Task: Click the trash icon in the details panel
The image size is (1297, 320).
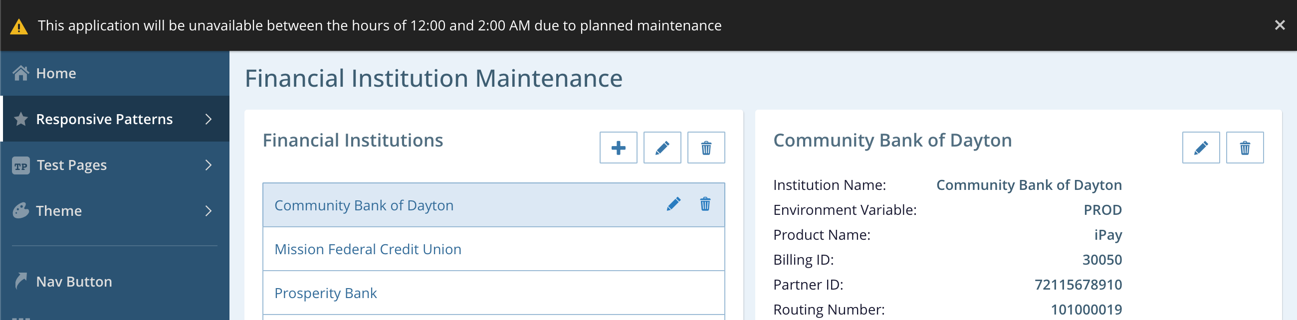Action: [x=1245, y=148]
